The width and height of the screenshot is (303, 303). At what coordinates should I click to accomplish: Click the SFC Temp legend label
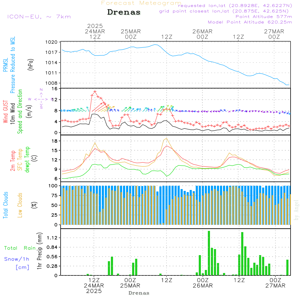pos(20,160)
